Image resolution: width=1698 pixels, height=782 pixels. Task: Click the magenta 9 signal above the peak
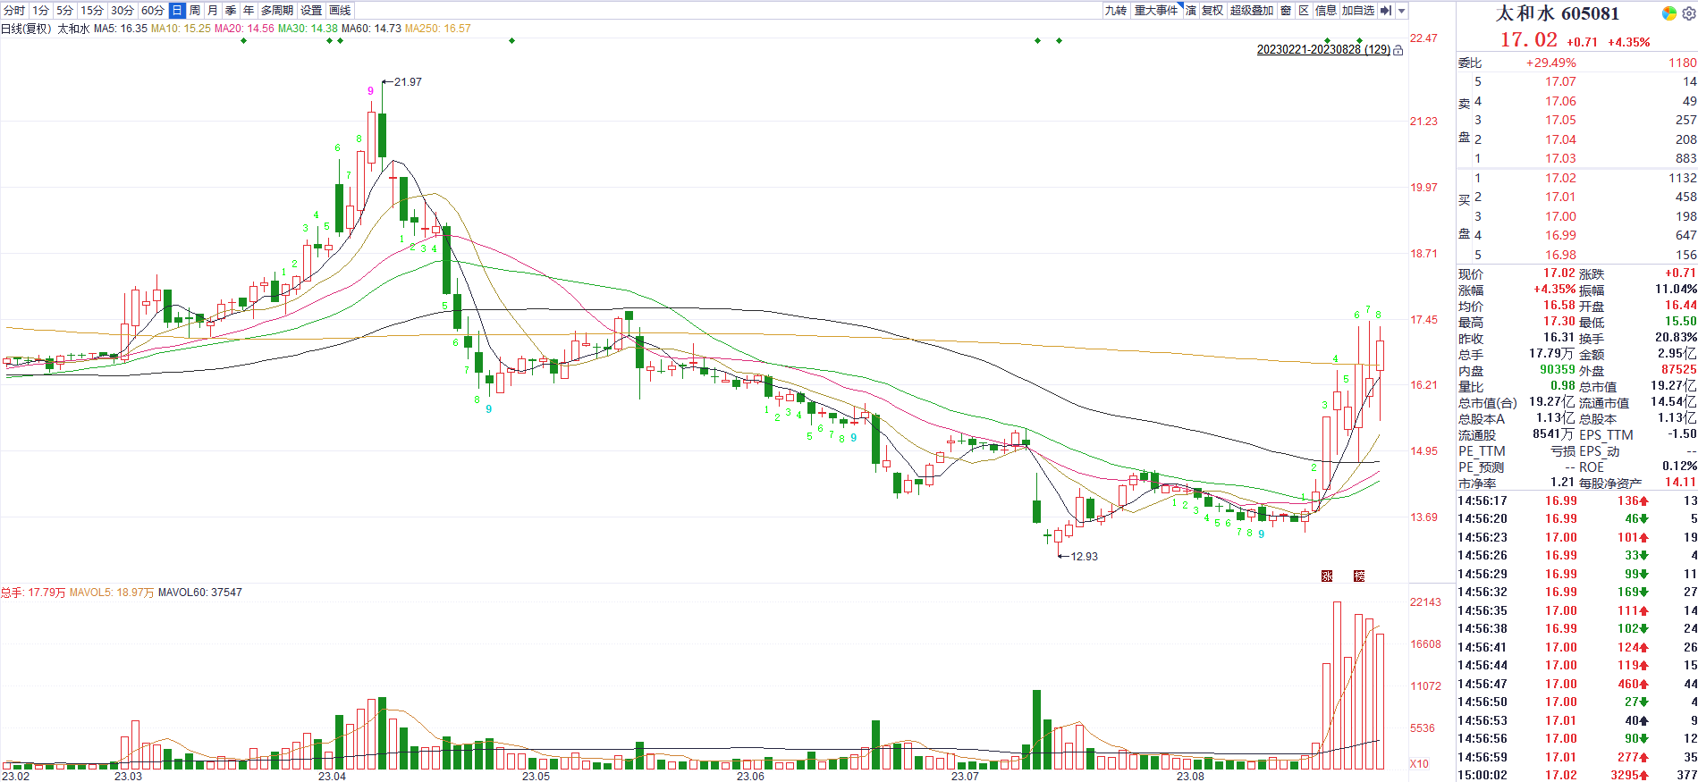[370, 91]
